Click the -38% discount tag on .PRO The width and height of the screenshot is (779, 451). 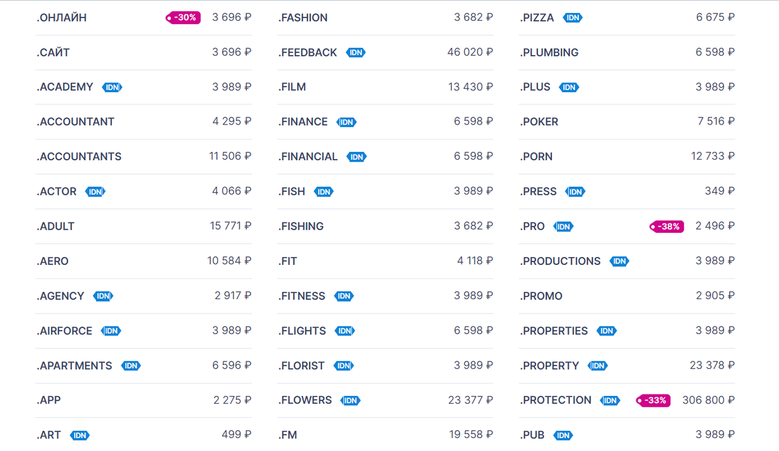tap(667, 226)
